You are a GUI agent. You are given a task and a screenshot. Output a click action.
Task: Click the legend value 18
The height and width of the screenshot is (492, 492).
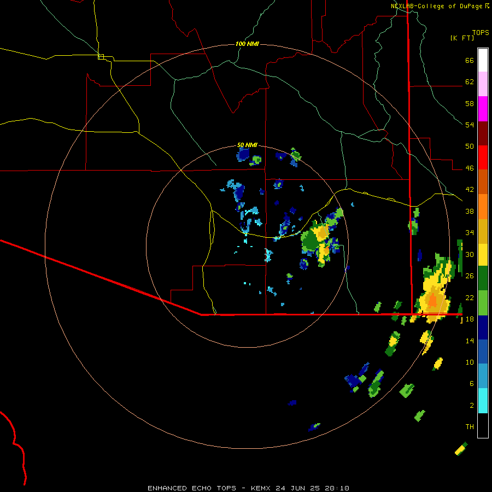(x=470, y=319)
